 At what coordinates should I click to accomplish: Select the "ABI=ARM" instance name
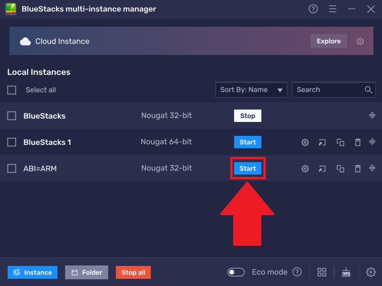click(x=40, y=168)
